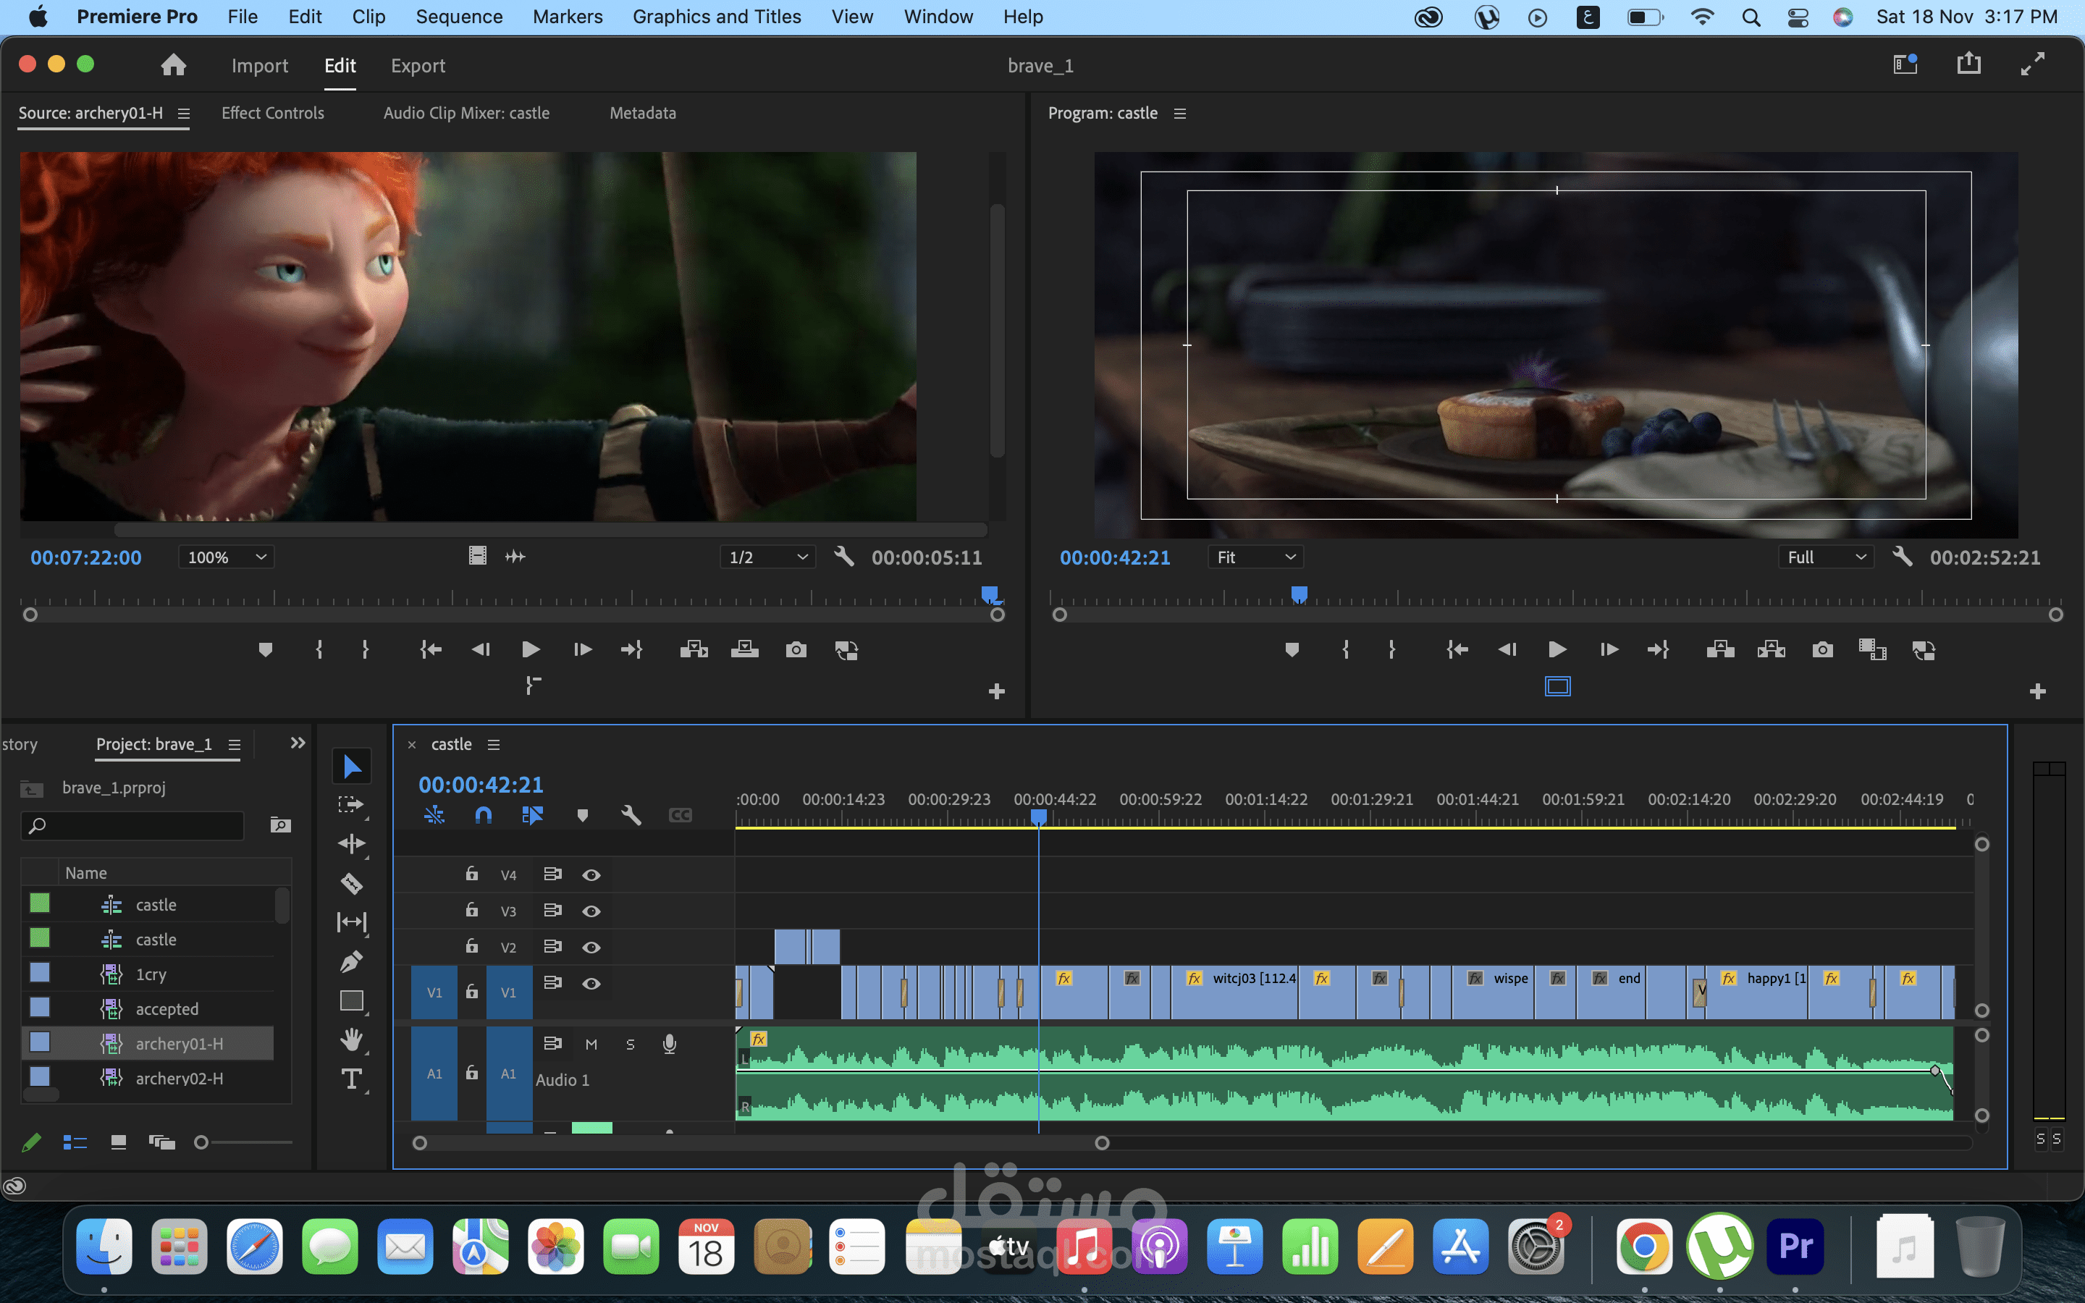Toggle V1 track visibility eye
The width and height of the screenshot is (2085, 1303).
pyautogui.click(x=591, y=983)
